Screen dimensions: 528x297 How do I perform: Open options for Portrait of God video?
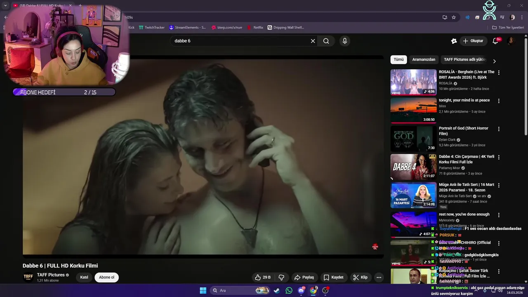(499, 129)
